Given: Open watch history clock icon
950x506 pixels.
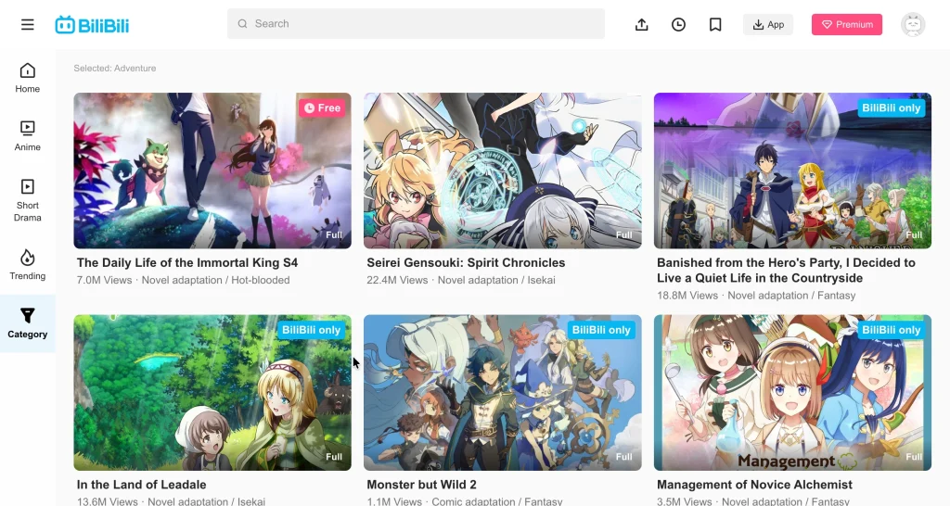Looking at the screenshot, I should [x=678, y=25].
